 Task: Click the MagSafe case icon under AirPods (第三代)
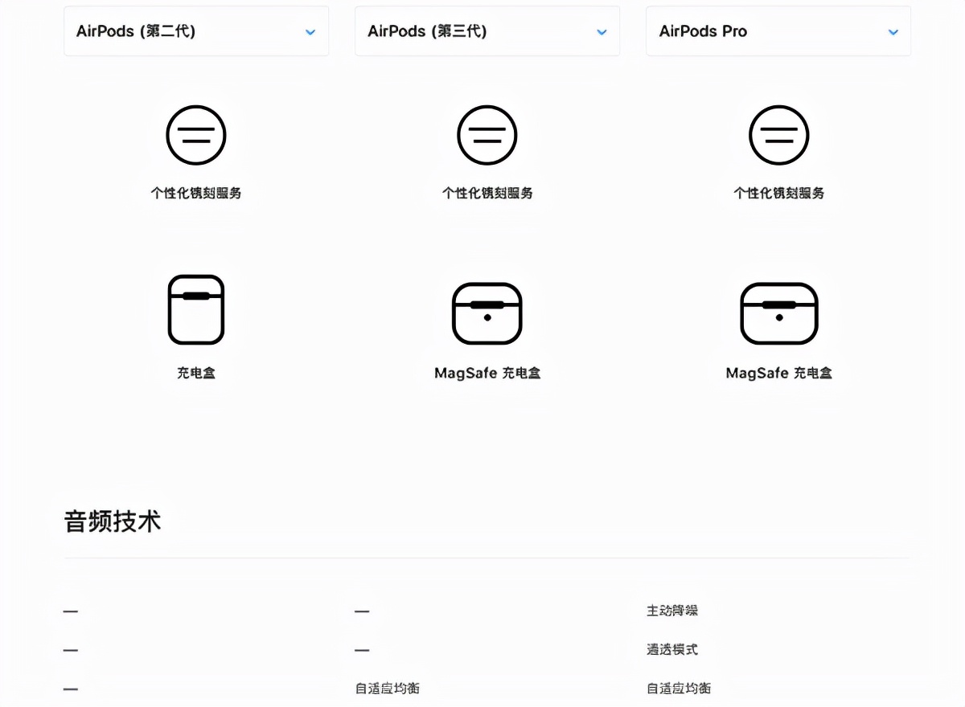[487, 313]
